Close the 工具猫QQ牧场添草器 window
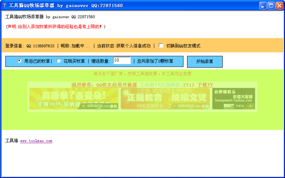Screen dimensions: 285x178 tap(279, 6)
